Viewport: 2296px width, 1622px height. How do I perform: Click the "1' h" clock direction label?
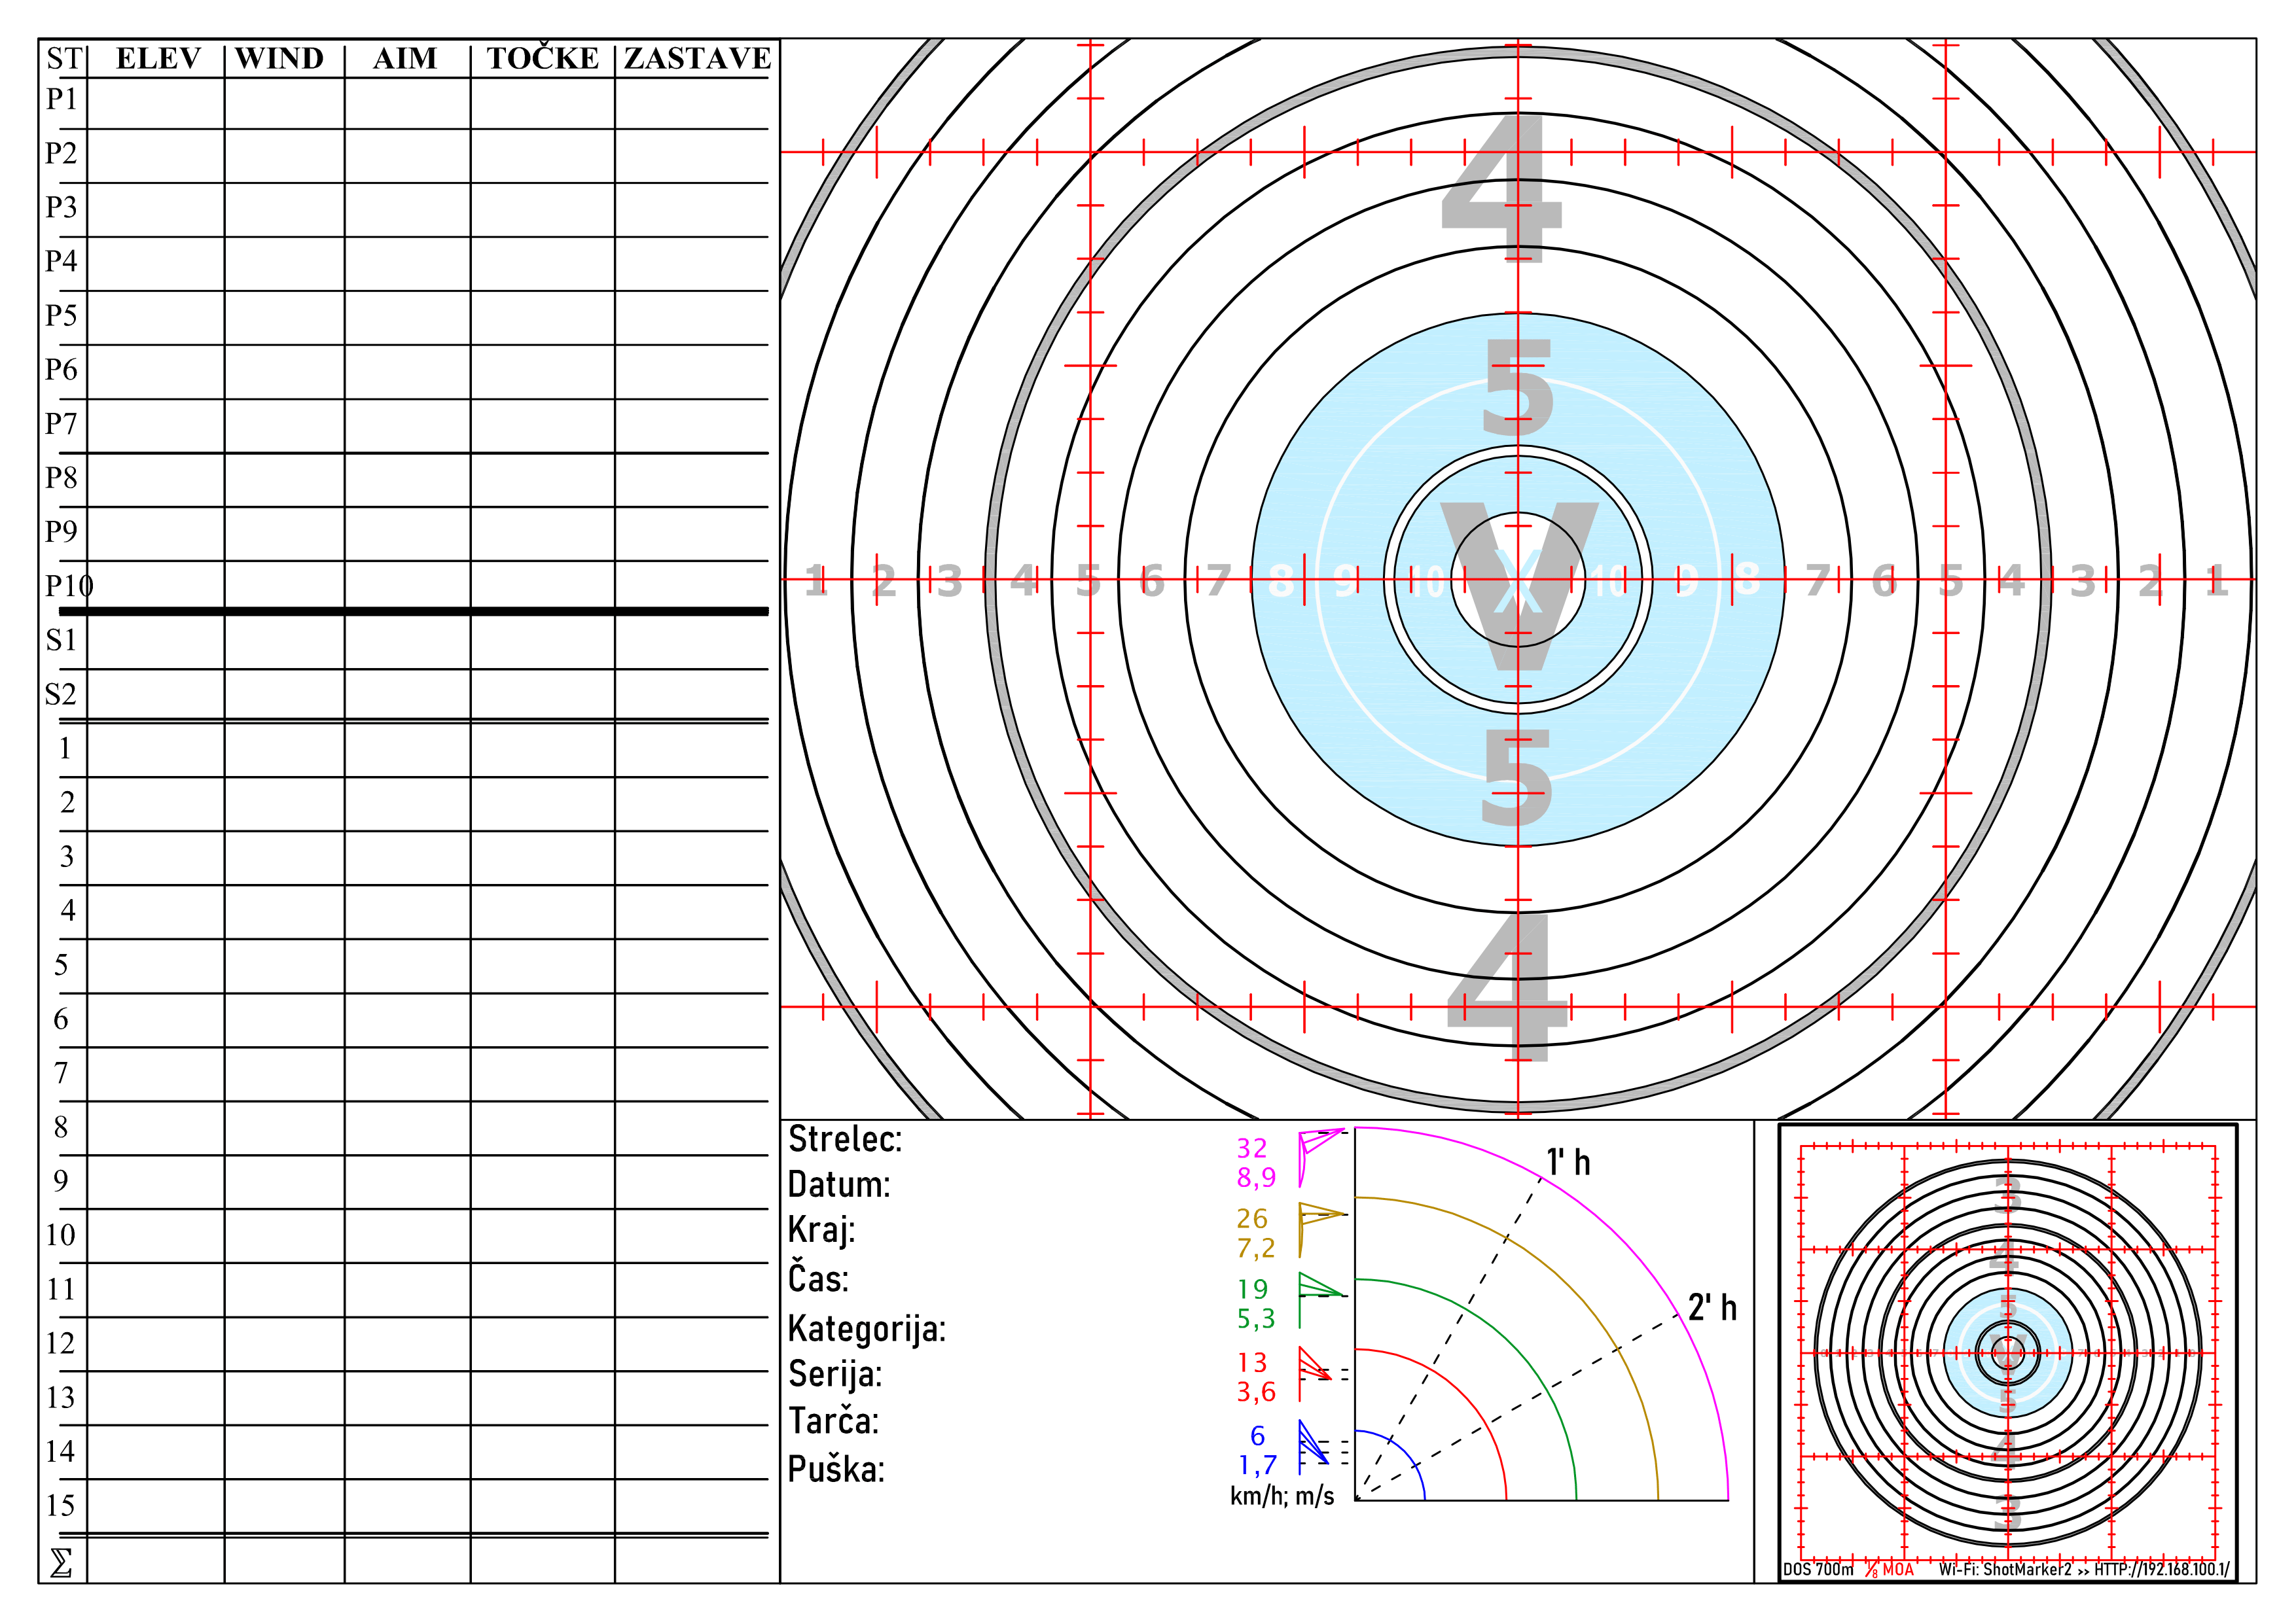(1568, 1163)
